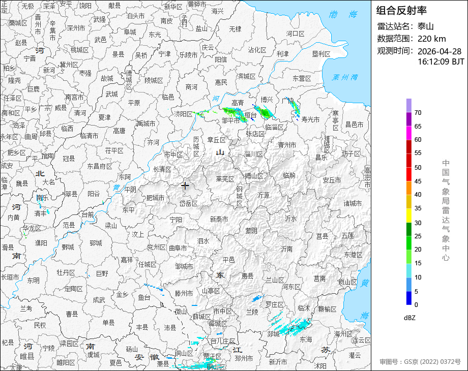Pick the yellow legend segment between 30 and 35

[x=409, y=215]
